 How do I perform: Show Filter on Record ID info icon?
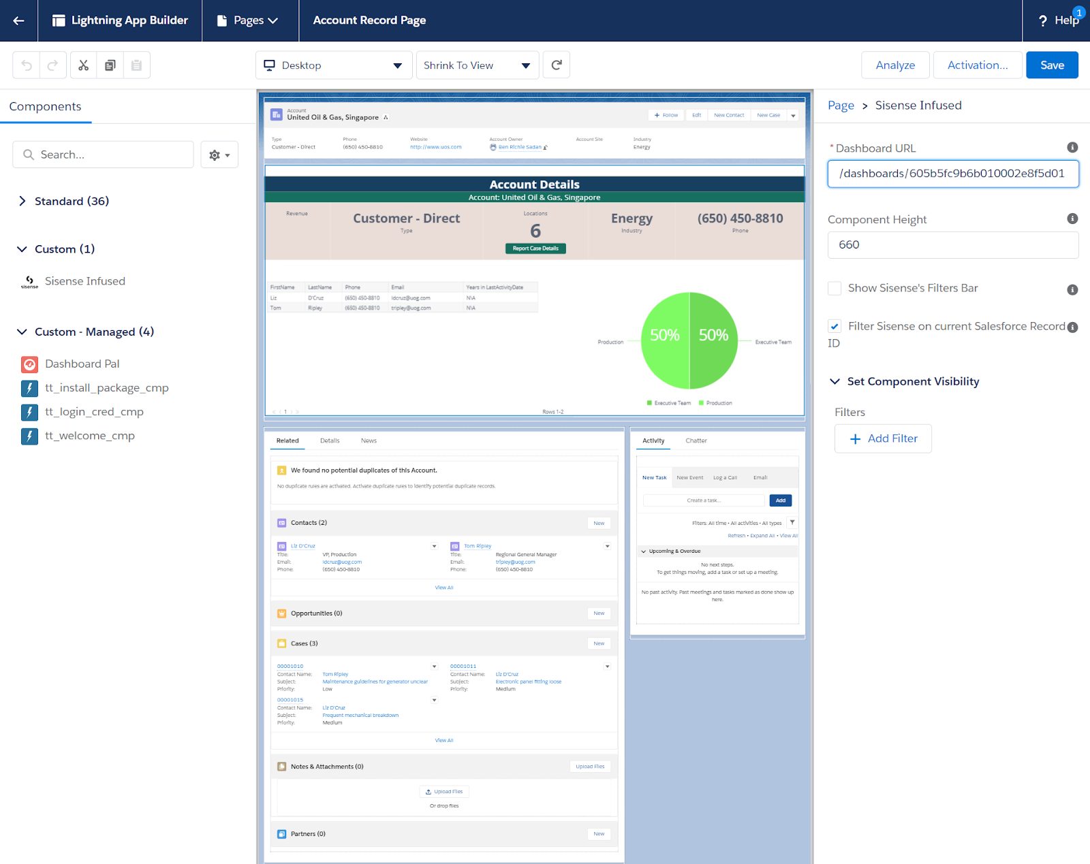click(x=1072, y=327)
